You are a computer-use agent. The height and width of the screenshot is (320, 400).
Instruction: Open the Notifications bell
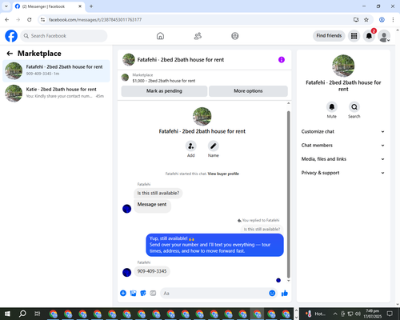tap(369, 36)
